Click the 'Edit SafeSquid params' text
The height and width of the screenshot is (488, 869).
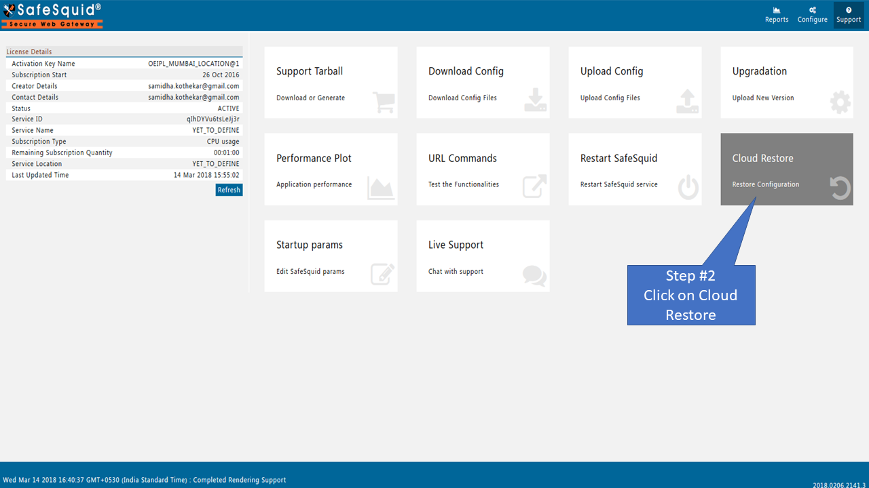pos(310,271)
